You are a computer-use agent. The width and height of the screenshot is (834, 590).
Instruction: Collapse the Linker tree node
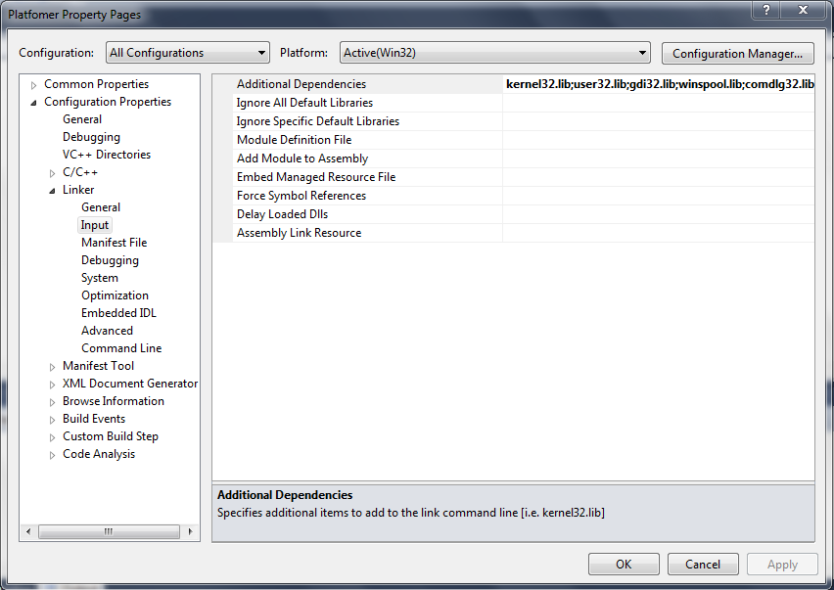53,191
